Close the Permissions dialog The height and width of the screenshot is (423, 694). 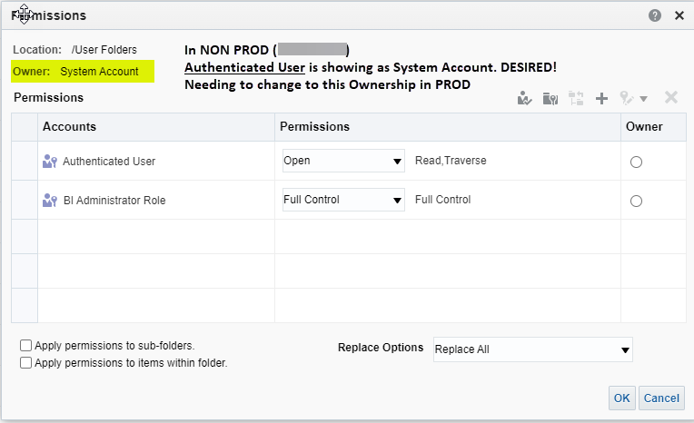(679, 15)
